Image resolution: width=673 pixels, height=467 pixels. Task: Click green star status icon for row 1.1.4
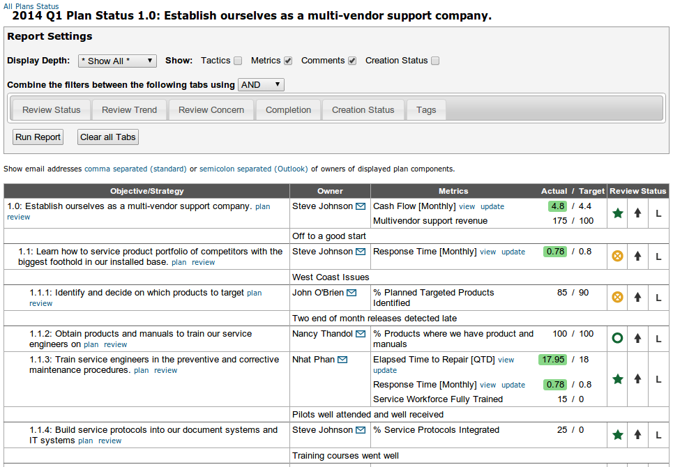[617, 435]
